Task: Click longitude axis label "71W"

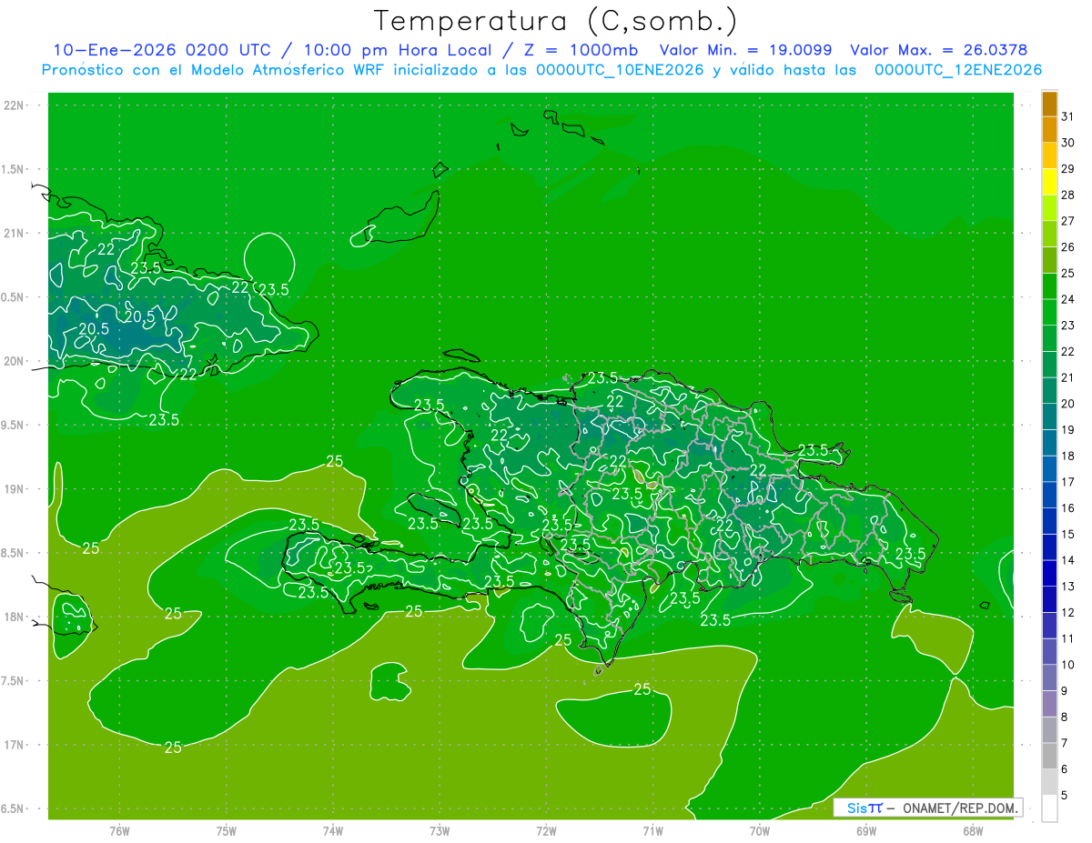Action: [x=652, y=831]
